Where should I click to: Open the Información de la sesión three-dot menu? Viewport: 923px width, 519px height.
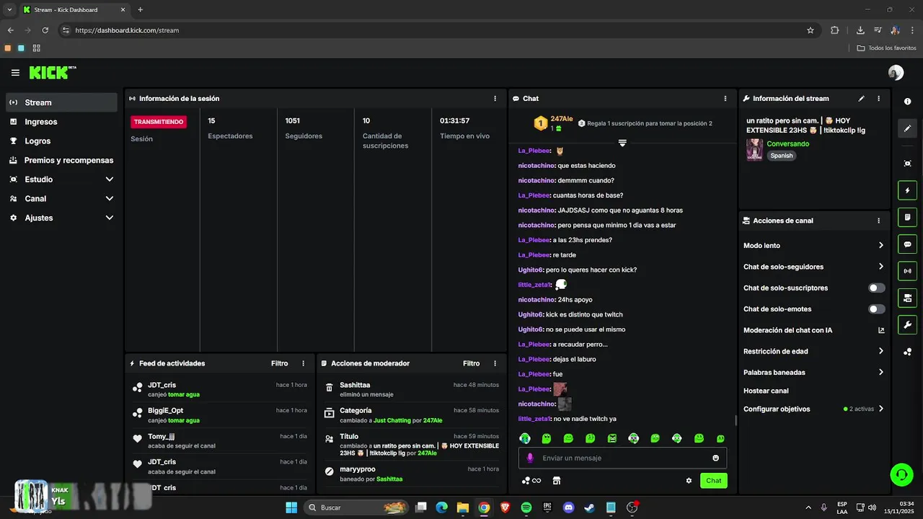pos(495,99)
